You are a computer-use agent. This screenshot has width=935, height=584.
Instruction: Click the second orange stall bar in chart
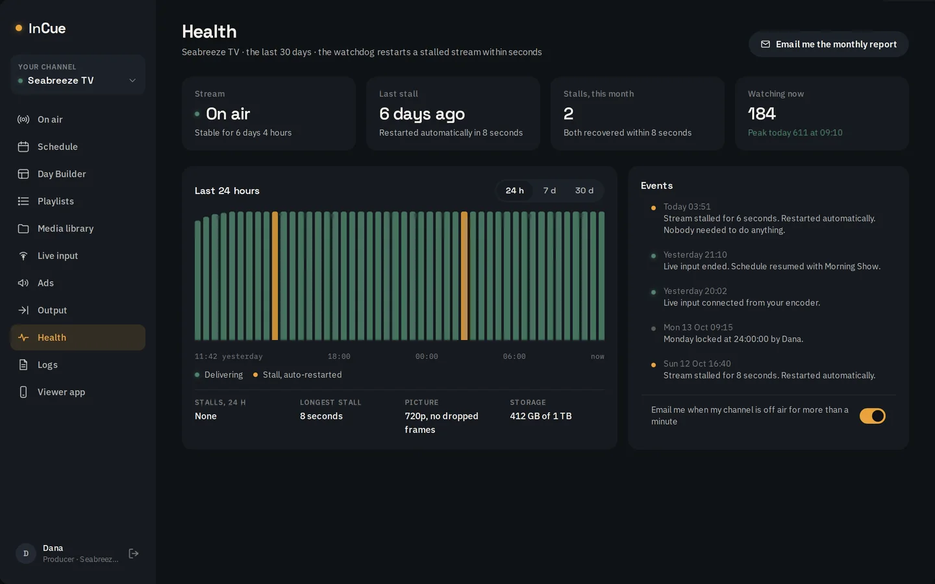pos(464,276)
